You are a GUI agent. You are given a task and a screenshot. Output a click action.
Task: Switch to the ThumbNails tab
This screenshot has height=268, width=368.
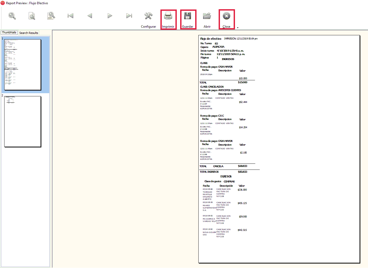click(9, 33)
